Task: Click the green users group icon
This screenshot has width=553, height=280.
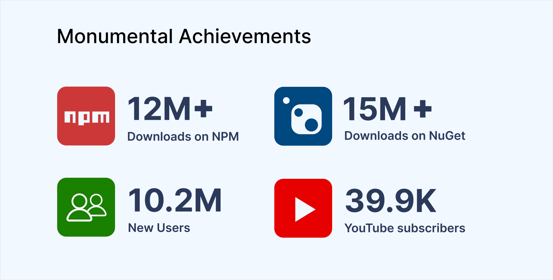Action: click(x=86, y=207)
